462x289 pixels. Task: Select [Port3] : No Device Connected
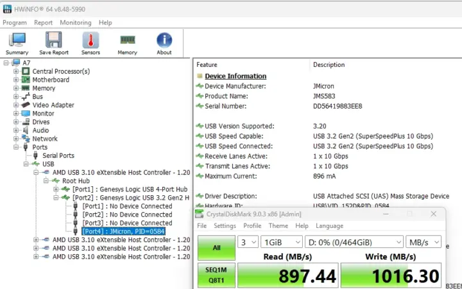pos(127,223)
